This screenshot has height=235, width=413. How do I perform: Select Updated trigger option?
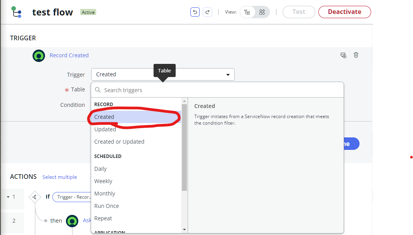(x=136, y=129)
